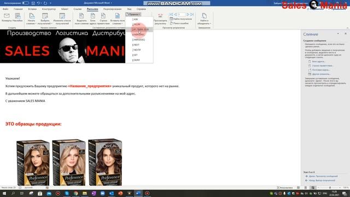The image size is (350, 197).
Task: Click the first L'Oreal product image
Action: pyautogui.click(x=33, y=163)
